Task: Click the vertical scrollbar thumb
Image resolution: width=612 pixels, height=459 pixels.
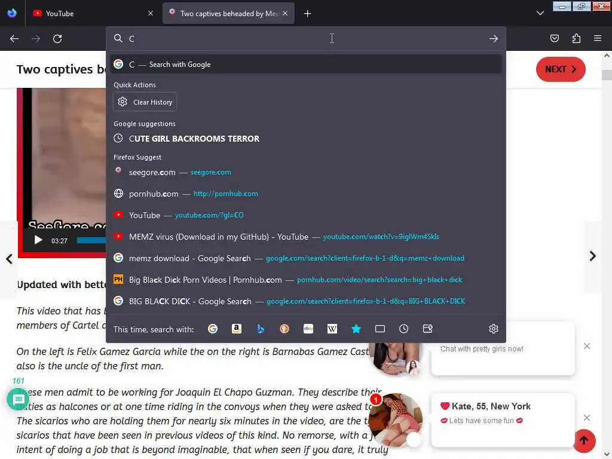Action: click(x=607, y=75)
